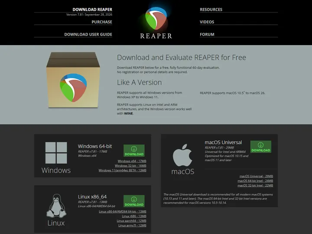Click the 'Like A Version' heading
This screenshot has width=312, height=234.
pos(139,82)
